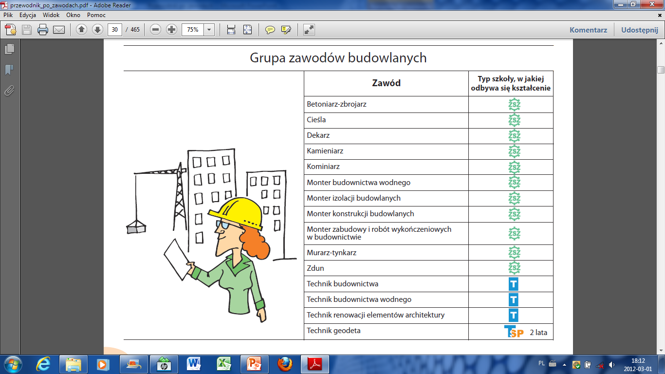Send the file by email via the envelope icon
This screenshot has height=374, width=665.
(59, 30)
